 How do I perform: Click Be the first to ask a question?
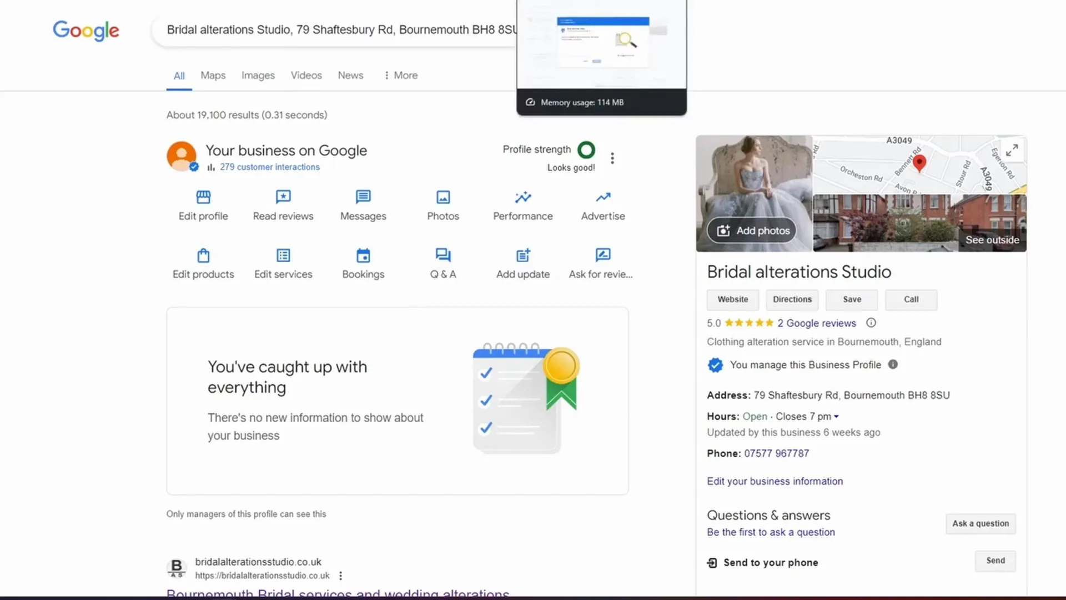click(771, 532)
